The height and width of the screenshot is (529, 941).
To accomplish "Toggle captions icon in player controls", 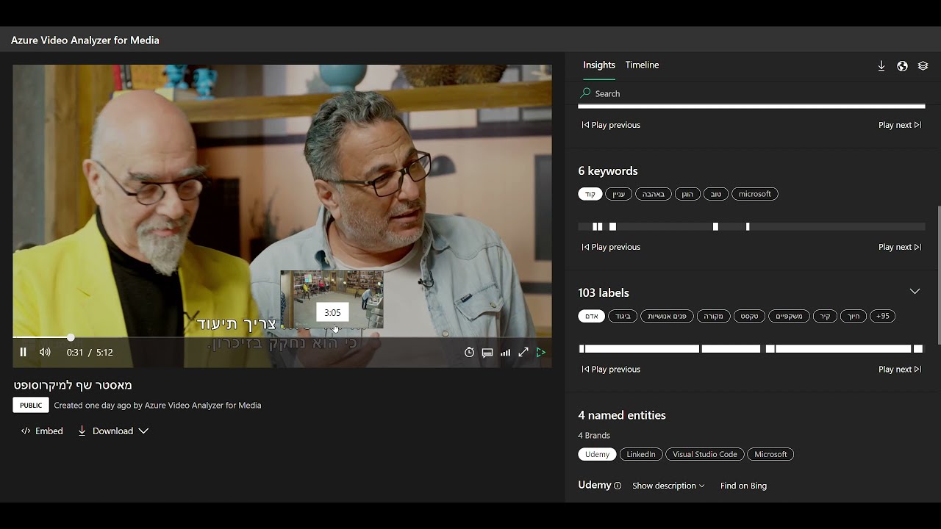I will tap(487, 353).
